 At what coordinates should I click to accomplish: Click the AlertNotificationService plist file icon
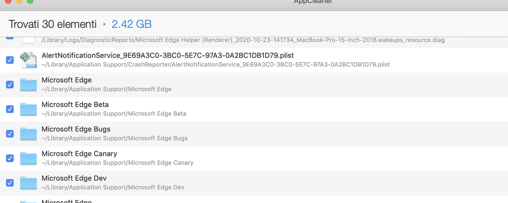(x=28, y=60)
